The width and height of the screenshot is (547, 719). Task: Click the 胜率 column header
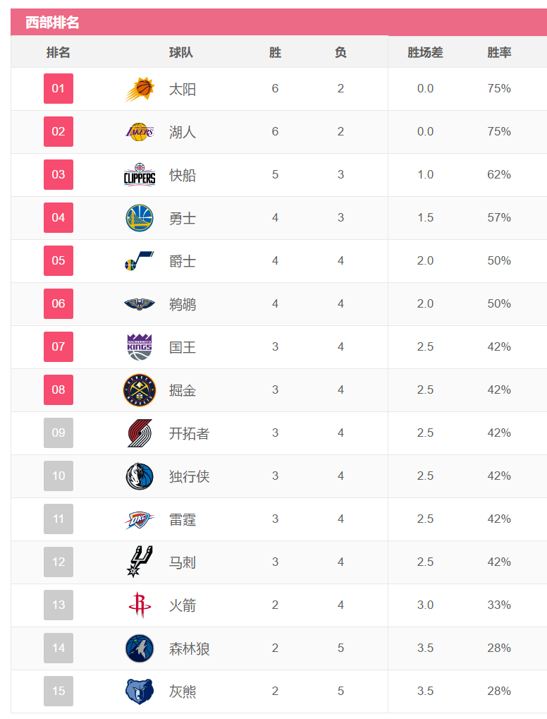coord(499,53)
